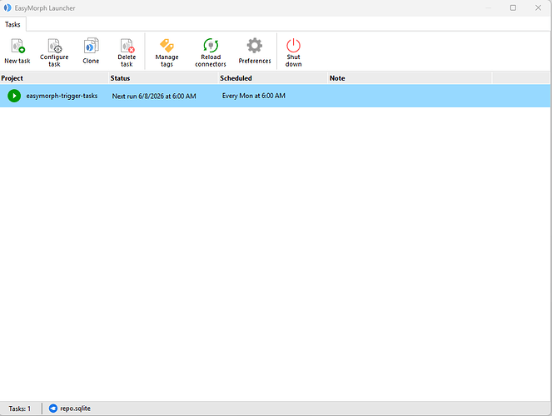Screen dimensions: 552x416
Task: Run the easymorph-trigger-tasks task with play button
Action: pyautogui.click(x=14, y=96)
